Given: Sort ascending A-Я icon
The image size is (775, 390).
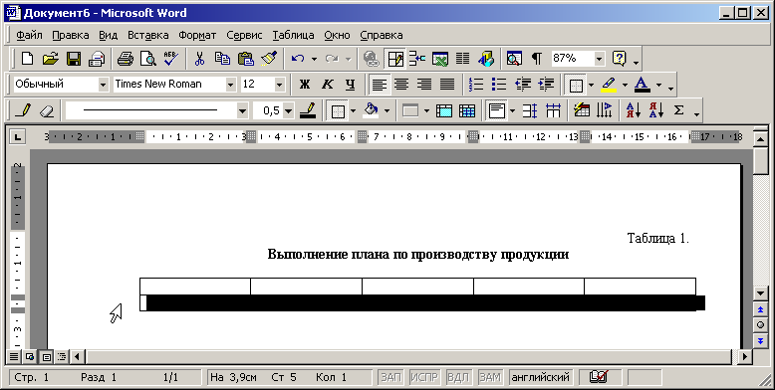Looking at the screenshot, I should tap(634, 110).
